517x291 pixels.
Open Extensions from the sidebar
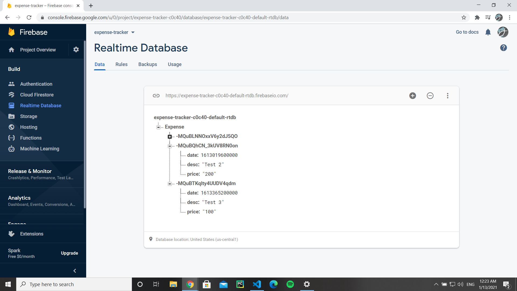32,234
